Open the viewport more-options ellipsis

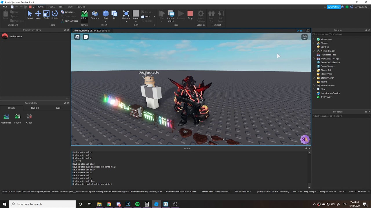point(304,37)
